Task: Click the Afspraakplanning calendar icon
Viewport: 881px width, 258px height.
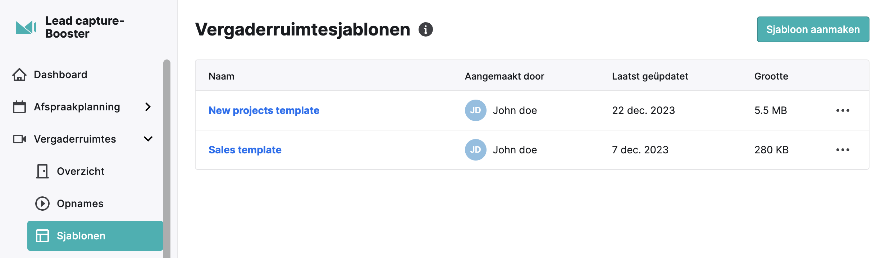Action: [x=19, y=107]
